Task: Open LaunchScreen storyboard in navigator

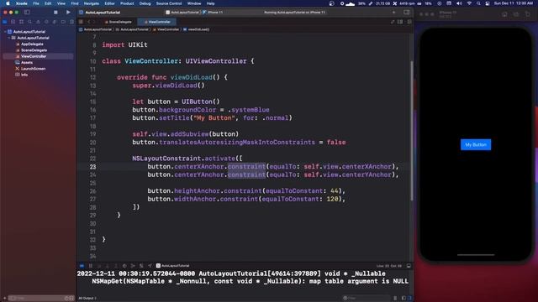Action: [33, 69]
